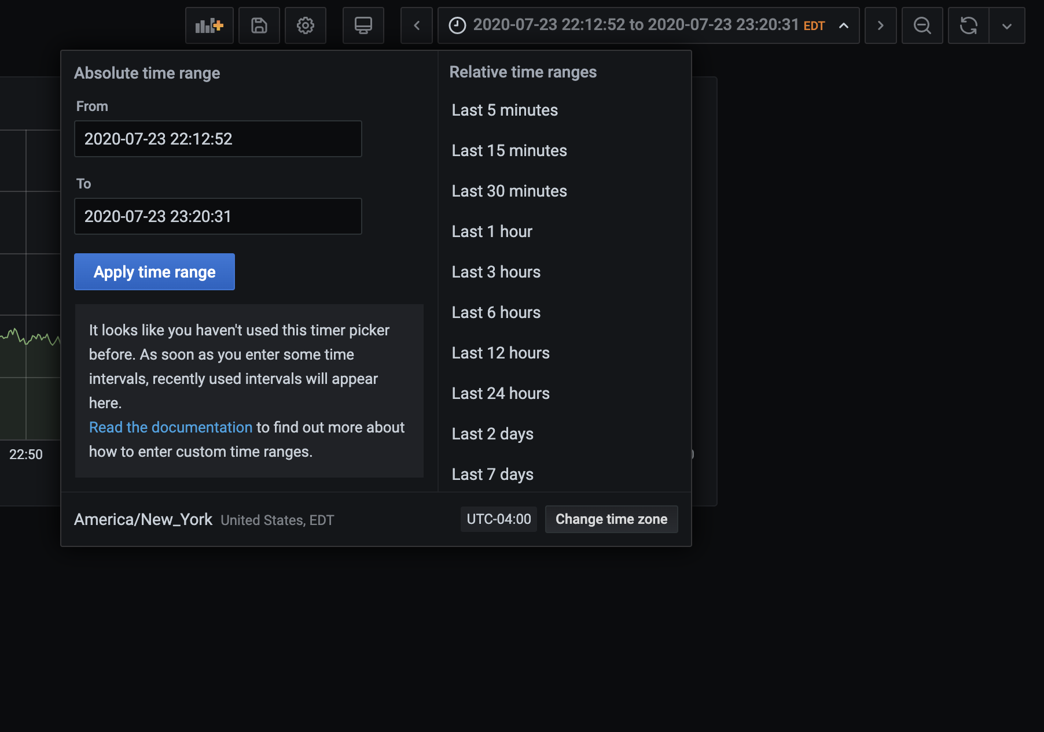Click the clock icon in the time picker
This screenshot has width=1044, height=732.
point(457,25)
